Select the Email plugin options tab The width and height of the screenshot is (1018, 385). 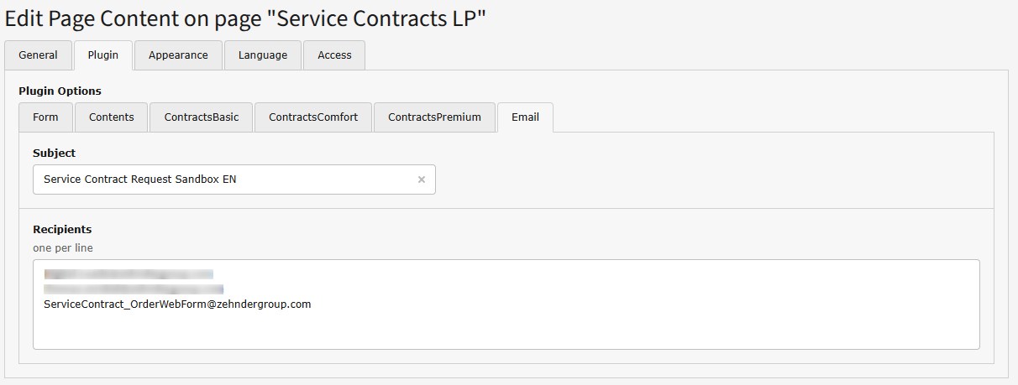[525, 117]
